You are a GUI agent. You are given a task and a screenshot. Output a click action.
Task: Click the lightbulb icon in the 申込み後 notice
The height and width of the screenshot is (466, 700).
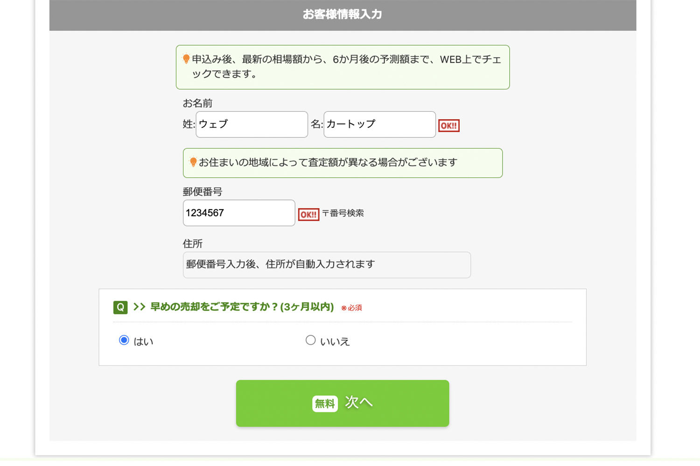pyautogui.click(x=186, y=59)
